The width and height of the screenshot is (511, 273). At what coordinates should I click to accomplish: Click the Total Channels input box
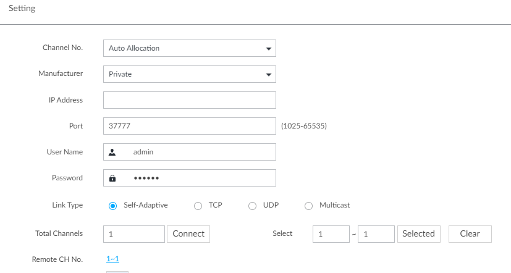tap(134, 234)
